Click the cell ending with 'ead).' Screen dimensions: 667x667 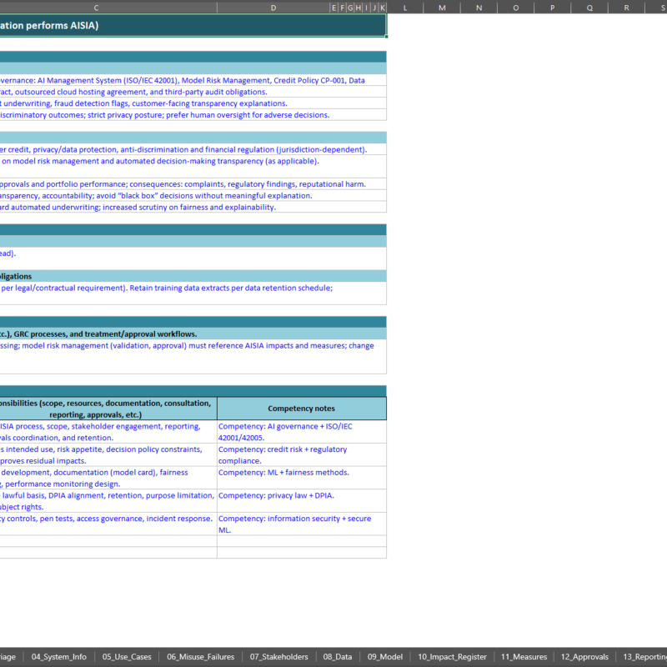pyautogui.click(x=193, y=258)
